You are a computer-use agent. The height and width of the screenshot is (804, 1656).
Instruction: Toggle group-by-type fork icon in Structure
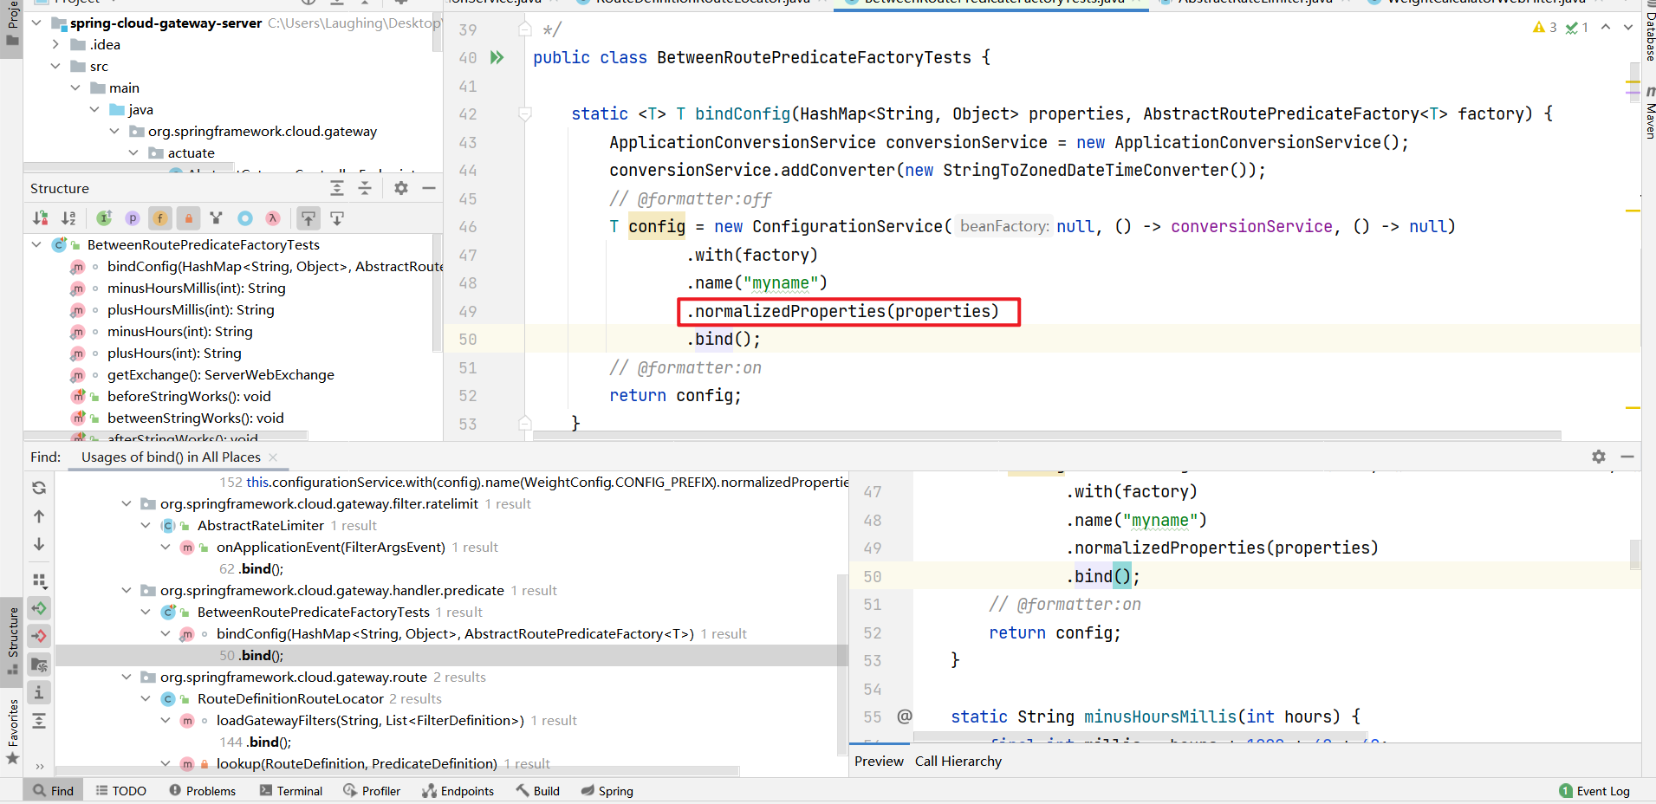point(217,218)
